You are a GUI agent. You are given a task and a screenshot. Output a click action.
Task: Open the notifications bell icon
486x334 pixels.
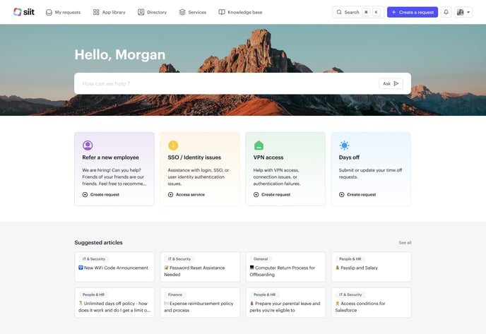click(446, 12)
